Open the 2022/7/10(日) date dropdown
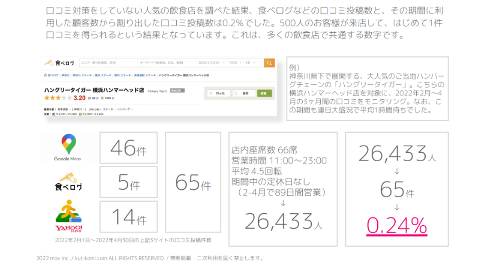Screen dimensions: 490x264 pyautogui.click(x=211, y=63)
